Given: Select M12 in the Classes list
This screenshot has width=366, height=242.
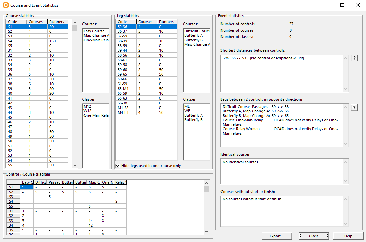Looking at the screenshot, I should point(87,106).
